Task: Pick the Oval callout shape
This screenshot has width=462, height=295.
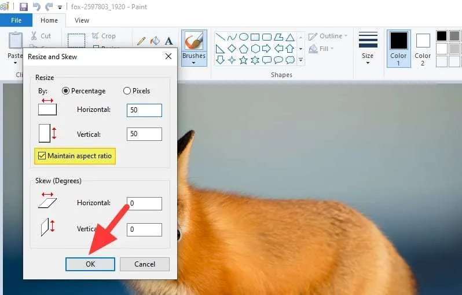Action: coord(278,60)
